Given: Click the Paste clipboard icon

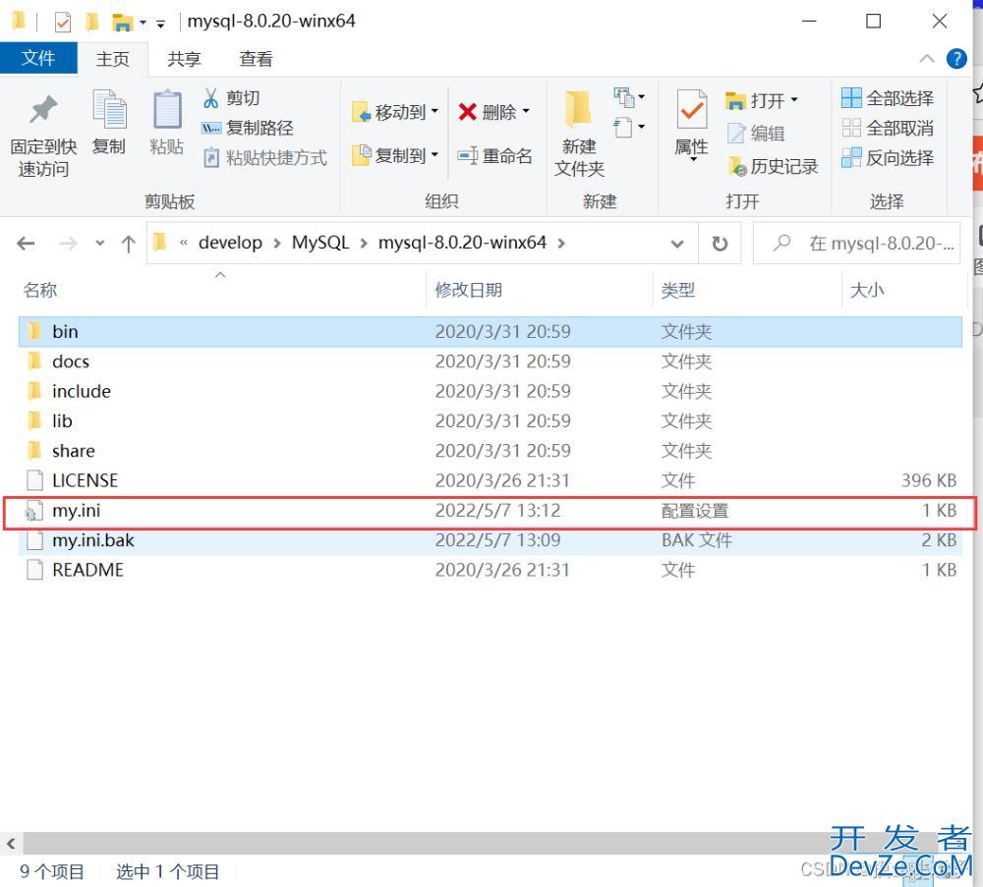Looking at the screenshot, I should (167, 109).
